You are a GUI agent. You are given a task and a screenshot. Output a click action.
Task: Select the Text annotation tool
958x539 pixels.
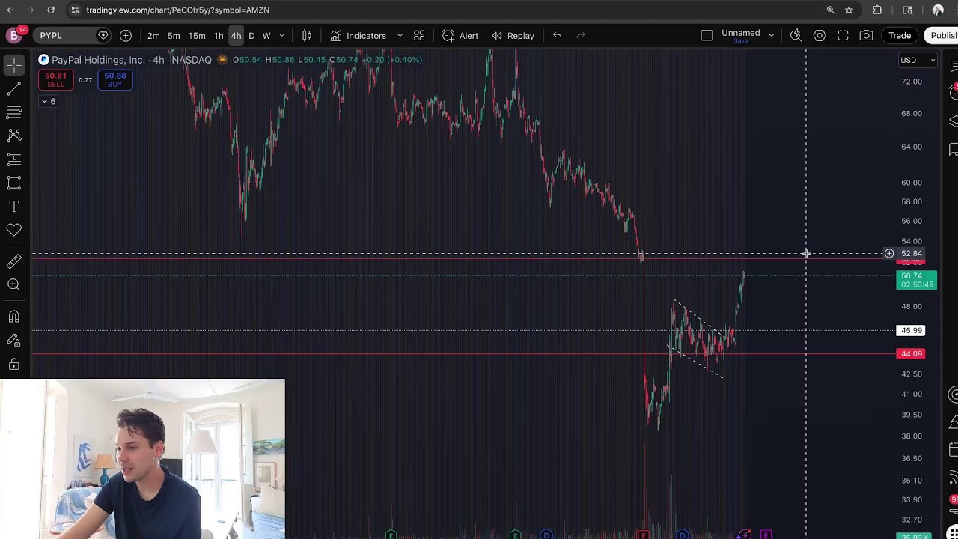pos(14,207)
